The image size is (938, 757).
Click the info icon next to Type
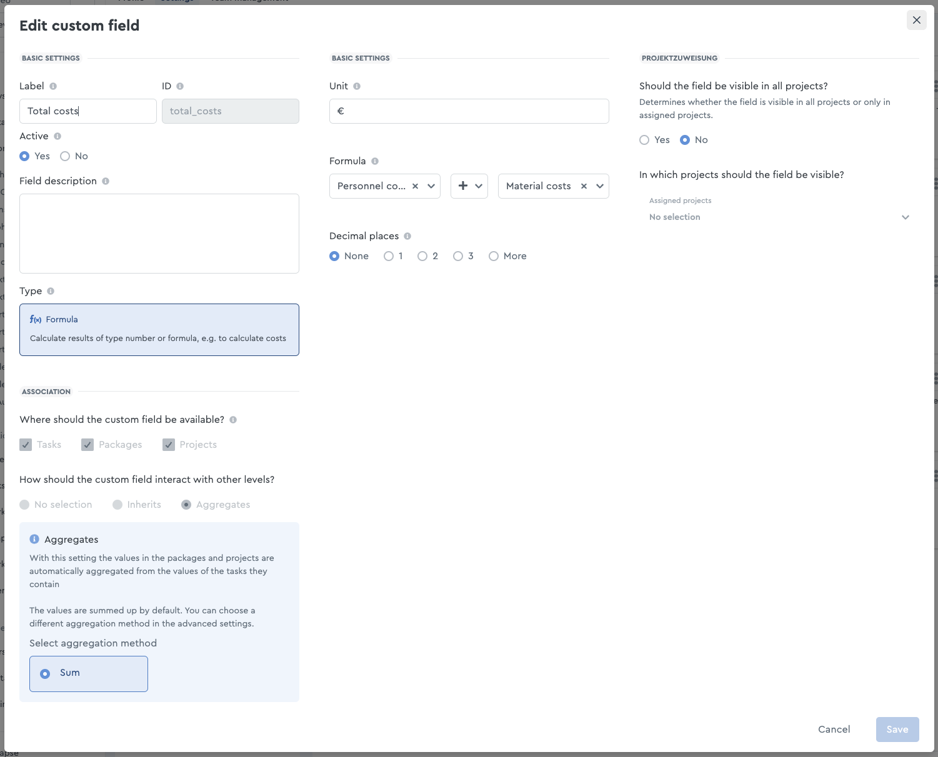pyautogui.click(x=51, y=291)
